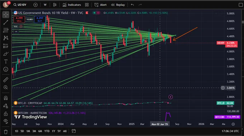The height and width of the screenshot is (136, 244).
Task: Remove drawings with the trash icon
Action: coord(6,132)
